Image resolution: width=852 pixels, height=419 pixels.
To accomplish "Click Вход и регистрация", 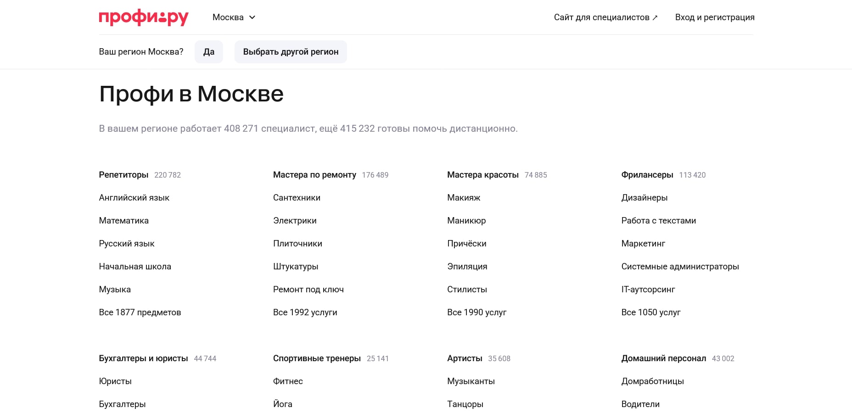I will 714,17.
